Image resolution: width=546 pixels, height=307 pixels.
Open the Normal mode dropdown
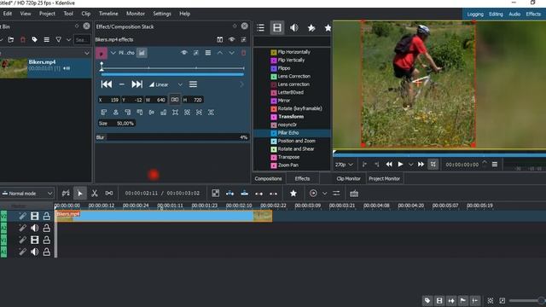27,194
